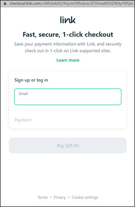This screenshot has width=135, height=207.
Task: Click the dot separator before Cookie settings
Action: click(69, 197)
